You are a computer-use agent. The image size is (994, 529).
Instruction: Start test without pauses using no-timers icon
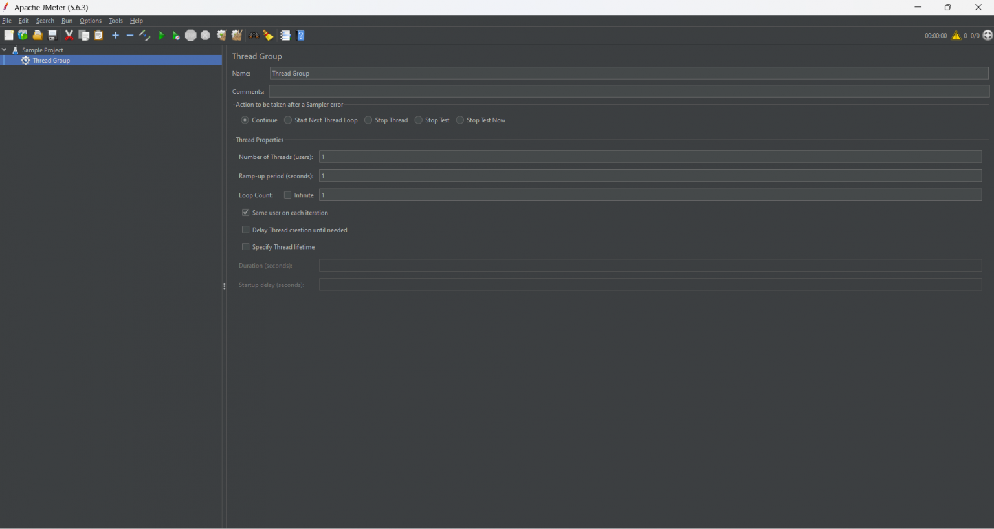tap(175, 36)
